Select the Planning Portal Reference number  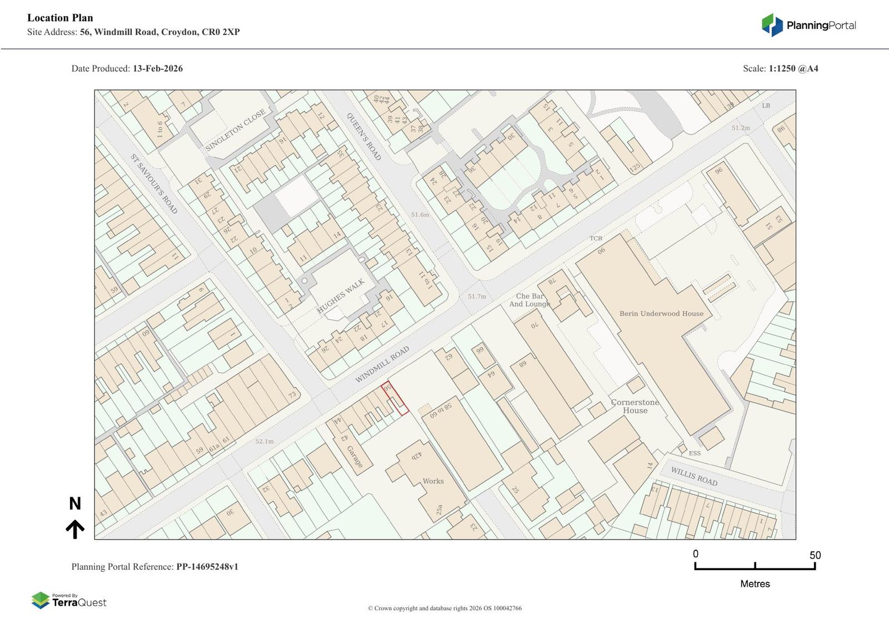(x=207, y=567)
